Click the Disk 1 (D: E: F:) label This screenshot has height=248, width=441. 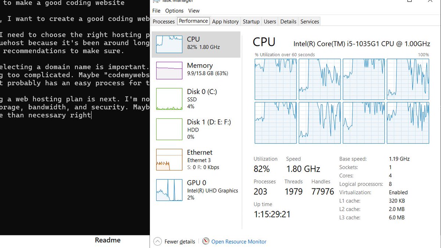tap(209, 122)
